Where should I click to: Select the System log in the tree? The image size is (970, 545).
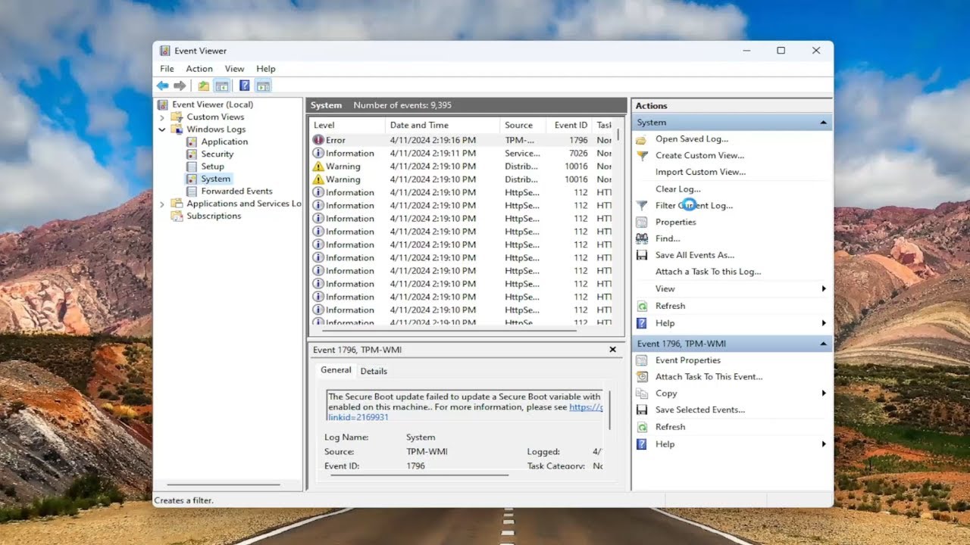point(215,179)
